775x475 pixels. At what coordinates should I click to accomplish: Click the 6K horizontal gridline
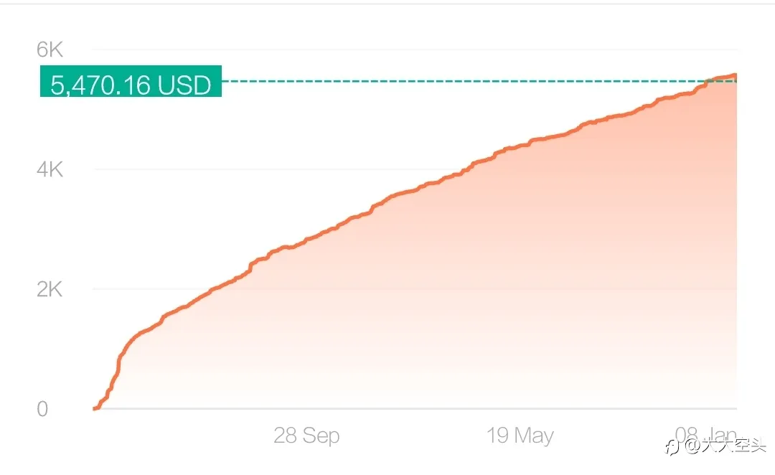point(415,50)
